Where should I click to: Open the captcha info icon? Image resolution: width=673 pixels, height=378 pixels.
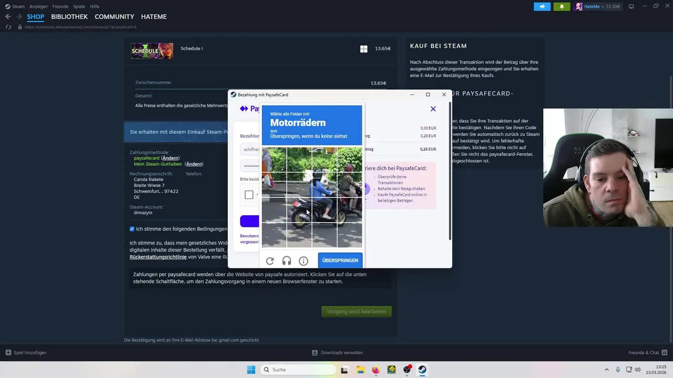pyautogui.click(x=303, y=261)
